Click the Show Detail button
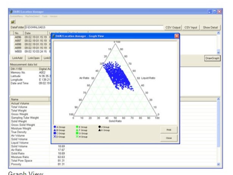Viewport: 233px width, 175px height. point(210,28)
